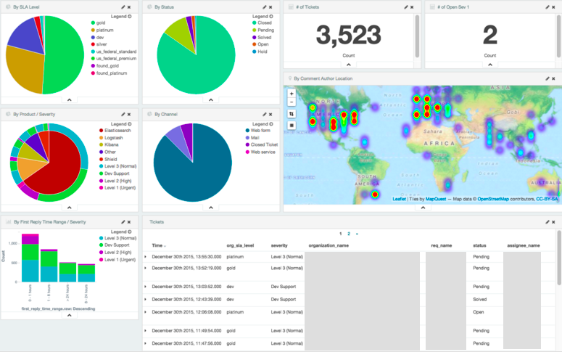Image resolution: width=562 pixels, height=352 pixels.
Task: Remove the # of Tickets panel
Action: pyautogui.click(x=412, y=7)
